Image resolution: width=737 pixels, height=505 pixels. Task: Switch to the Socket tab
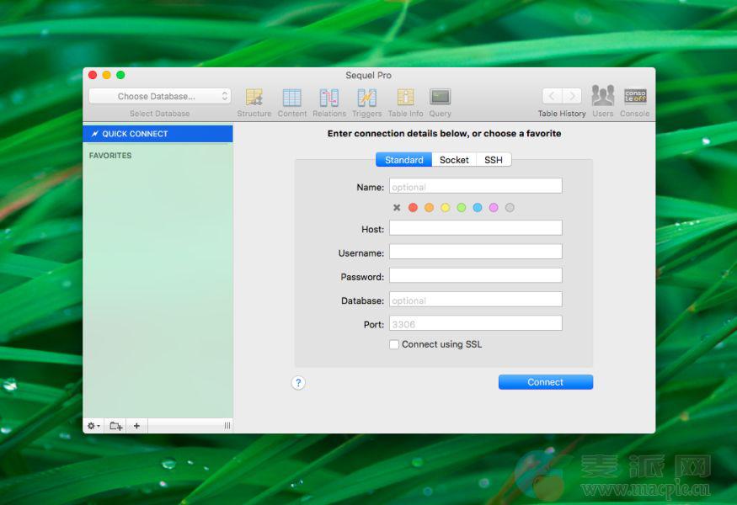[454, 160]
